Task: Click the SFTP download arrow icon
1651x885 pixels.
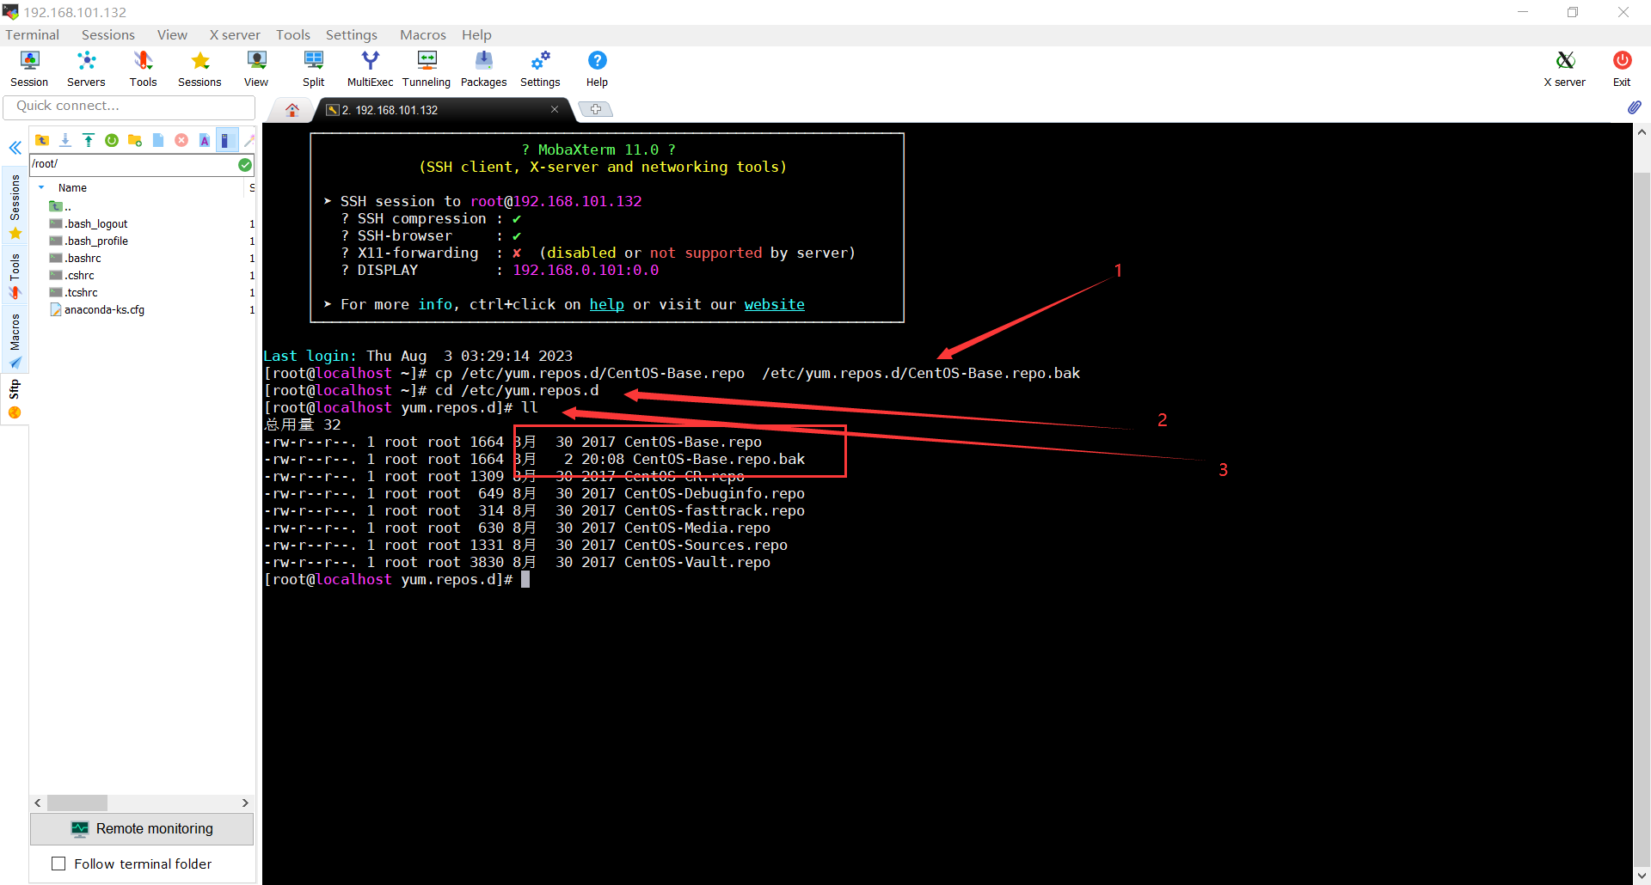Action: pos(65,140)
